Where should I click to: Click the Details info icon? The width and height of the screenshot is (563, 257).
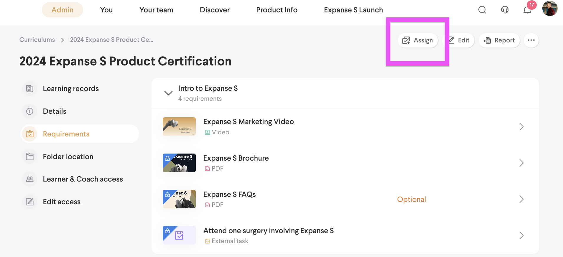[x=30, y=111]
